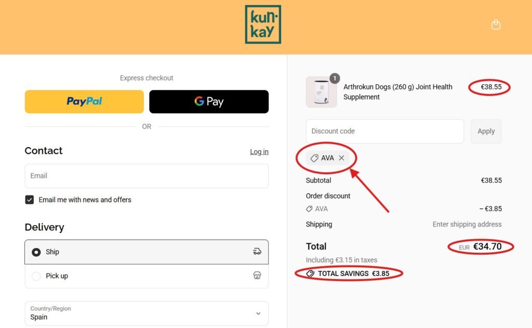Click the kun-kay logo

[x=263, y=24]
